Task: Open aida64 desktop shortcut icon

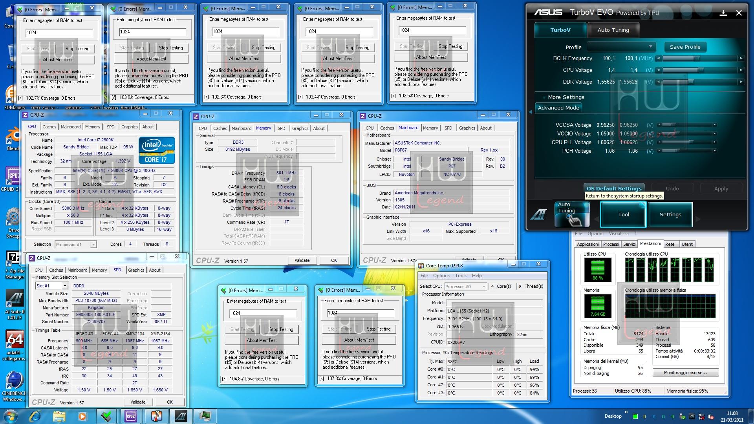Action: click(15, 345)
